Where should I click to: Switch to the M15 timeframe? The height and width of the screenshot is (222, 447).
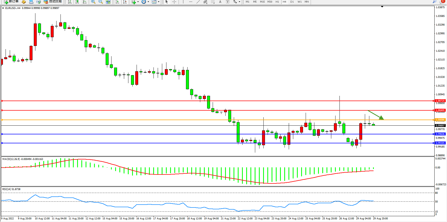262,2
